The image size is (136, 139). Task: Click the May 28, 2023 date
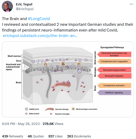(29, 124)
